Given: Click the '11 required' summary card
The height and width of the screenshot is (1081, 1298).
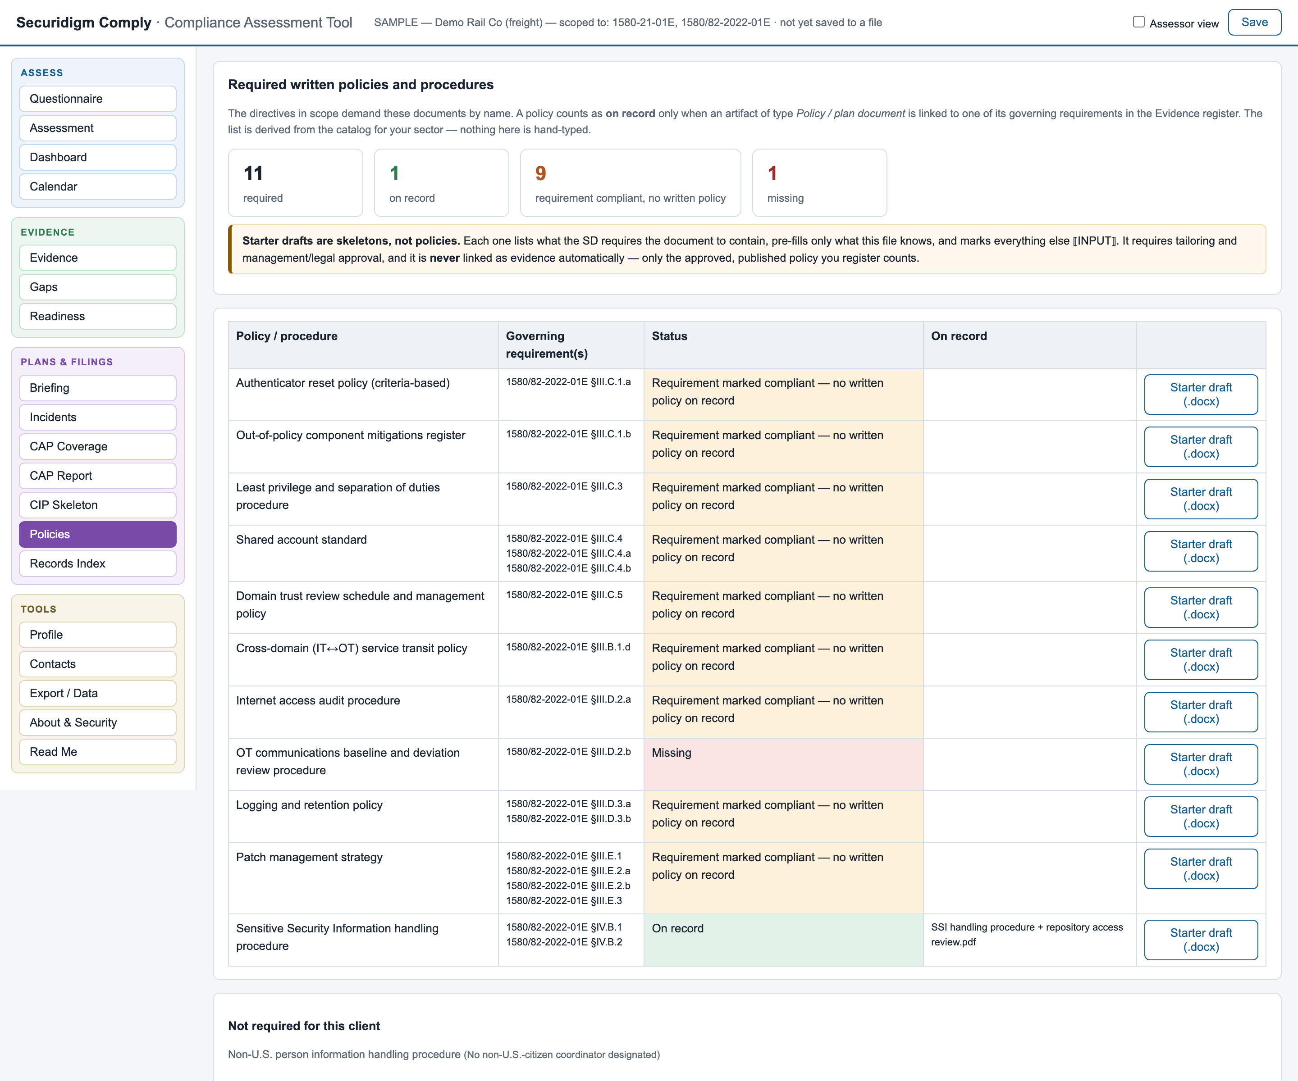Looking at the screenshot, I should click(296, 183).
